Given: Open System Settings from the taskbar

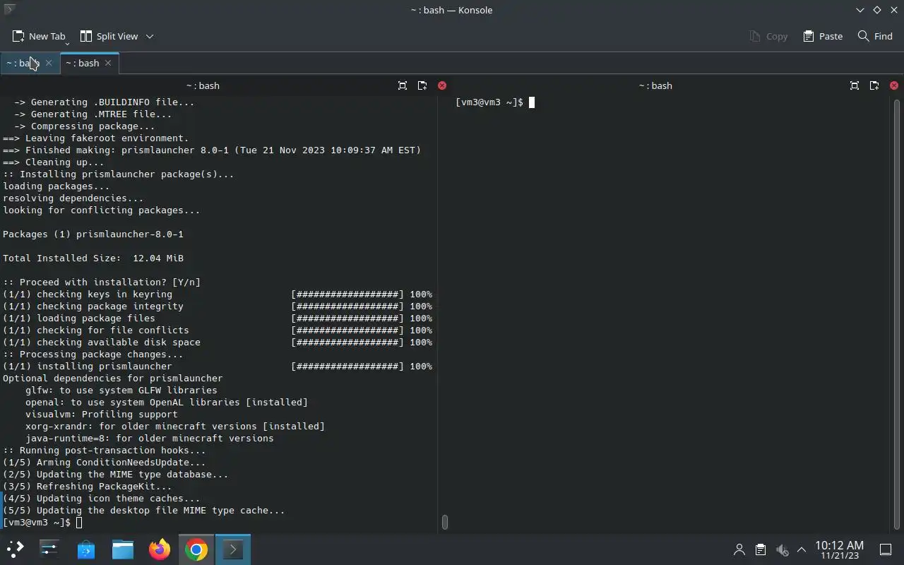Looking at the screenshot, I should tap(49, 549).
